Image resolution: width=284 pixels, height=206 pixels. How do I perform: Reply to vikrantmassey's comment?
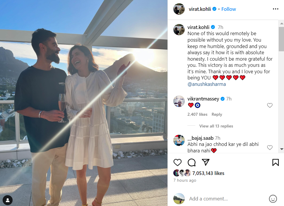point(217,114)
